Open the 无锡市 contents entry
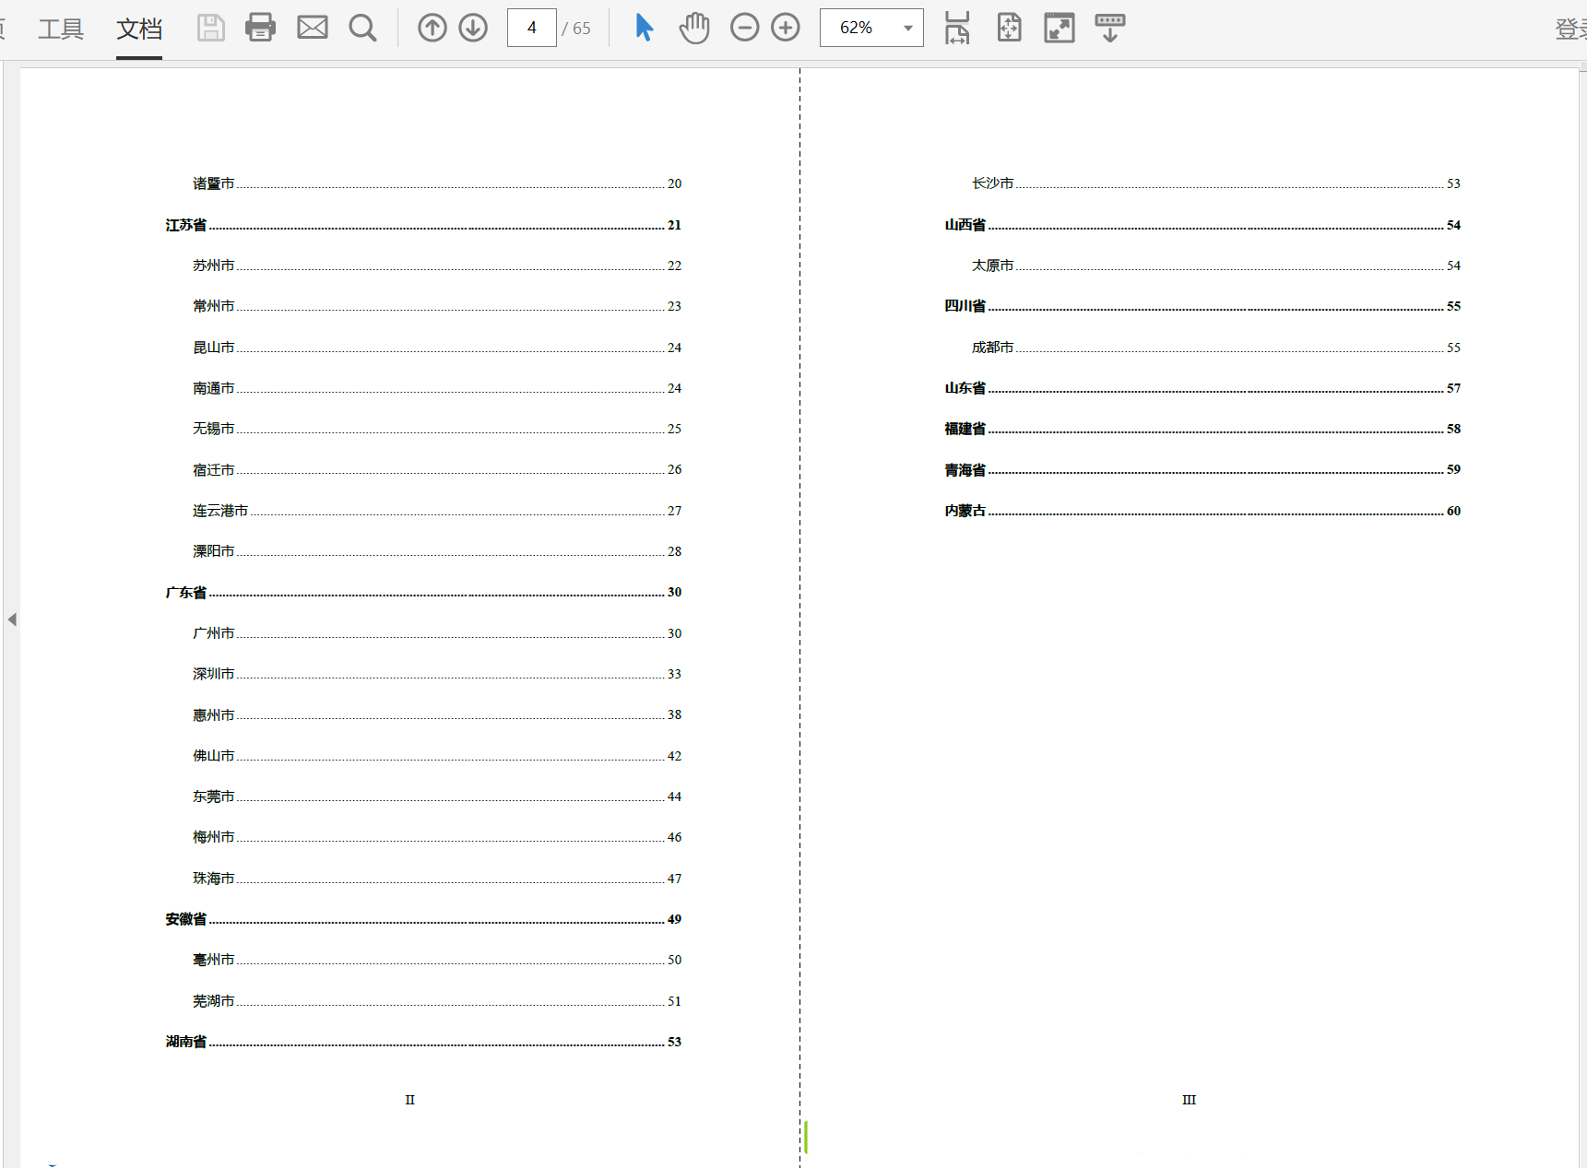Viewport: 1587px width, 1168px height. 437,429
